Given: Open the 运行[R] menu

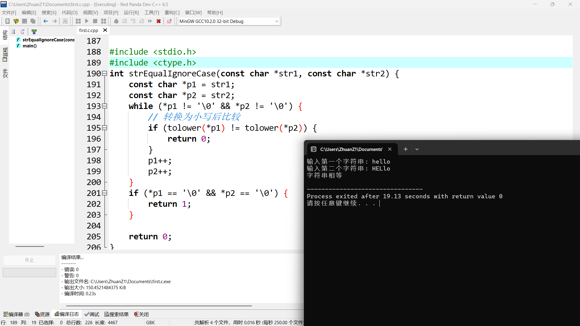Looking at the screenshot, I should tap(131, 13).
